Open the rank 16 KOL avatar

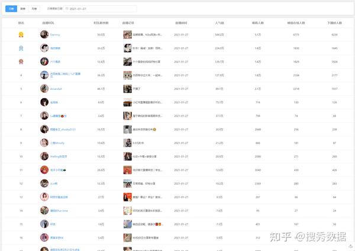(44, 237)
